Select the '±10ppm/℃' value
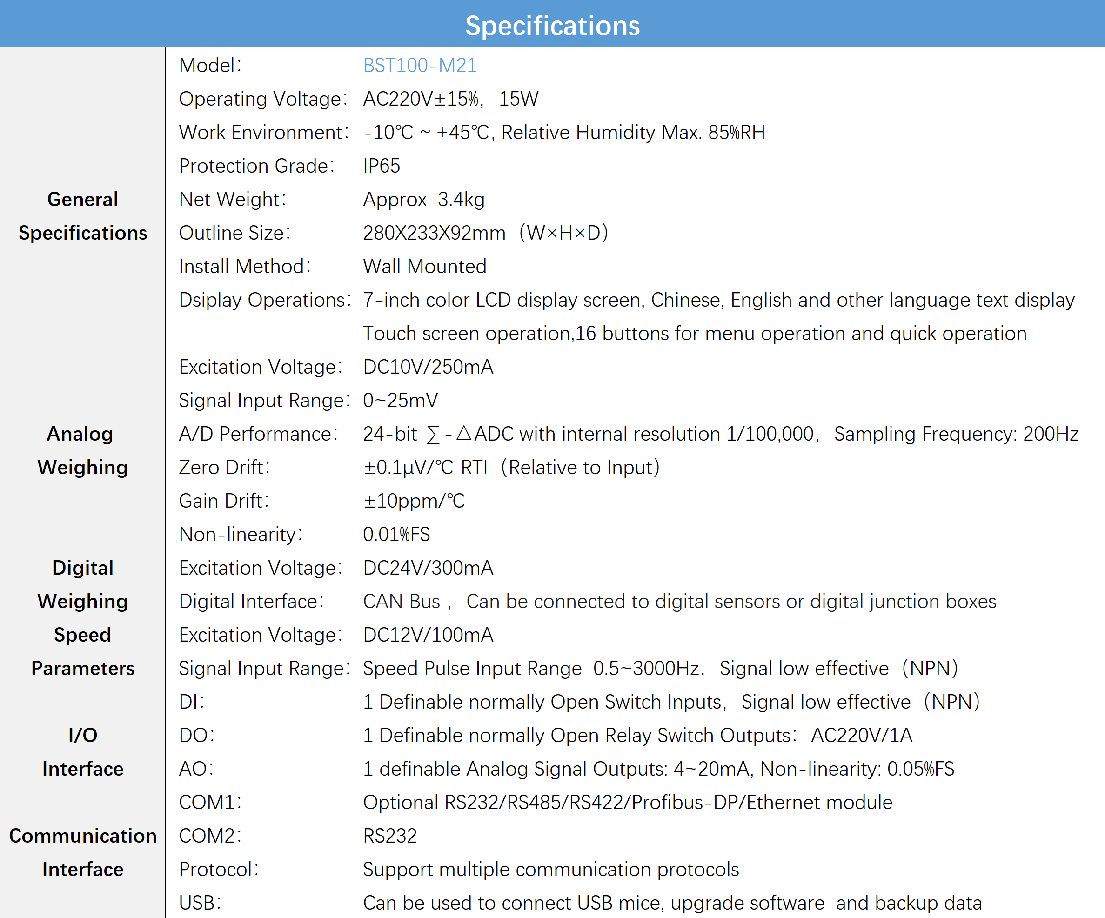The image size is (1105, 918). coord(414,501)
